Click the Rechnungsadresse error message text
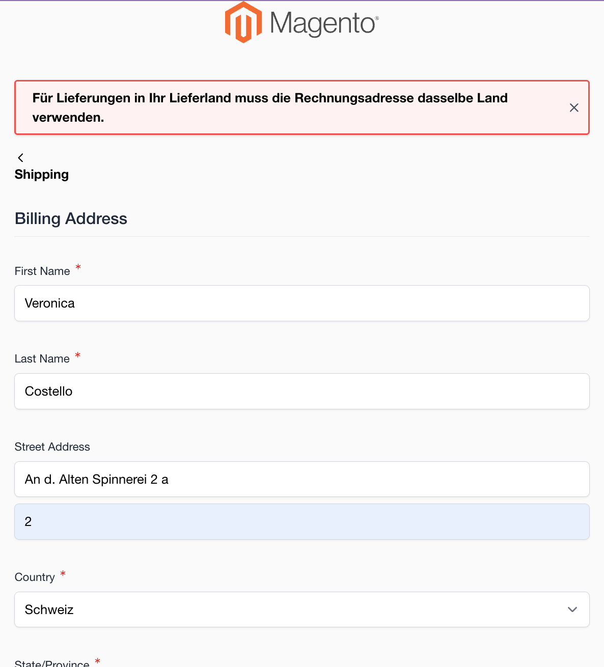This screenshot has width=604, height=667. pyautogui.click(x=270, y=107)
